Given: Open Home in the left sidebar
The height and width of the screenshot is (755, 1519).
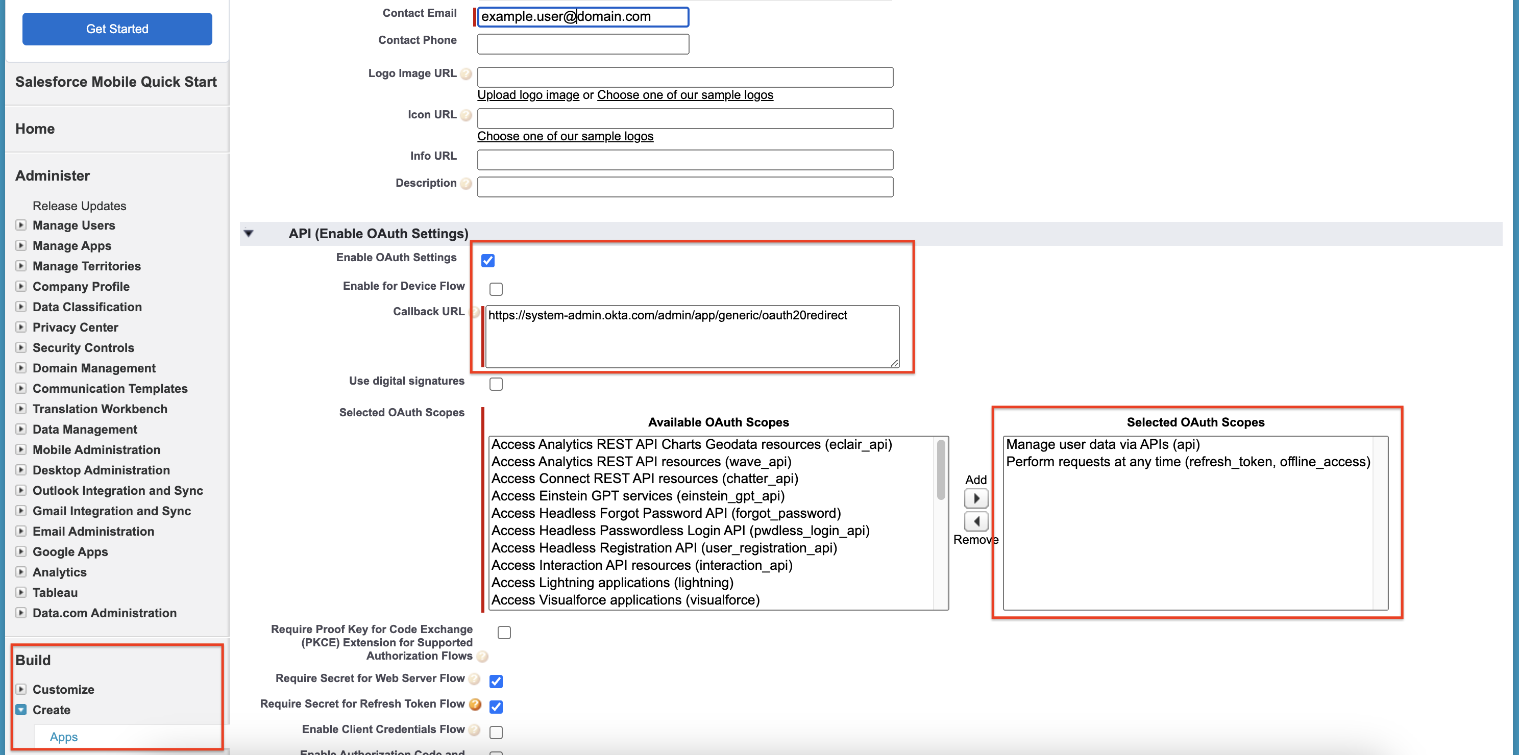Looking at the screenshot, I should (x=35, y=129).
